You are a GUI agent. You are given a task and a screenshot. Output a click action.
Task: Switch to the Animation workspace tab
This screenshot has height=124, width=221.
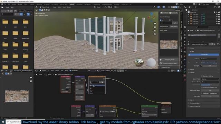point(79,4)
